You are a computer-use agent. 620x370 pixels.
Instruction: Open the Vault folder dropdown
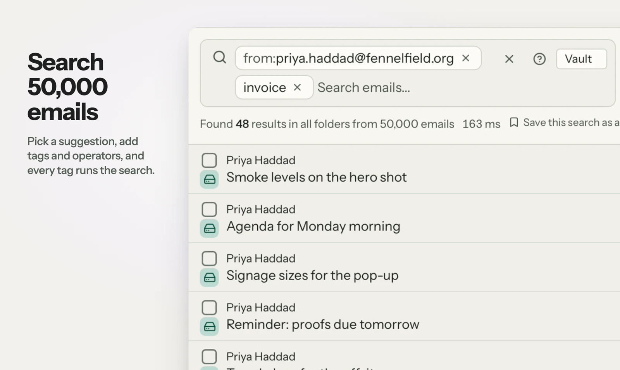point(582,59)
